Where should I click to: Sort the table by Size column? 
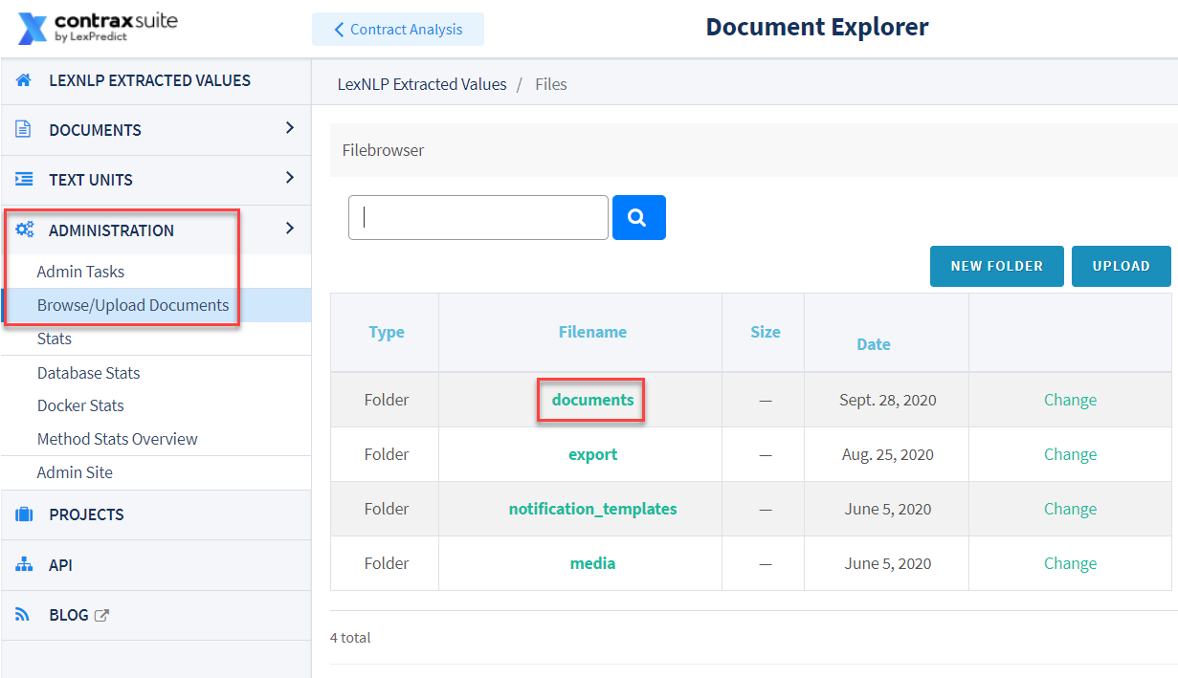[766, 332]
